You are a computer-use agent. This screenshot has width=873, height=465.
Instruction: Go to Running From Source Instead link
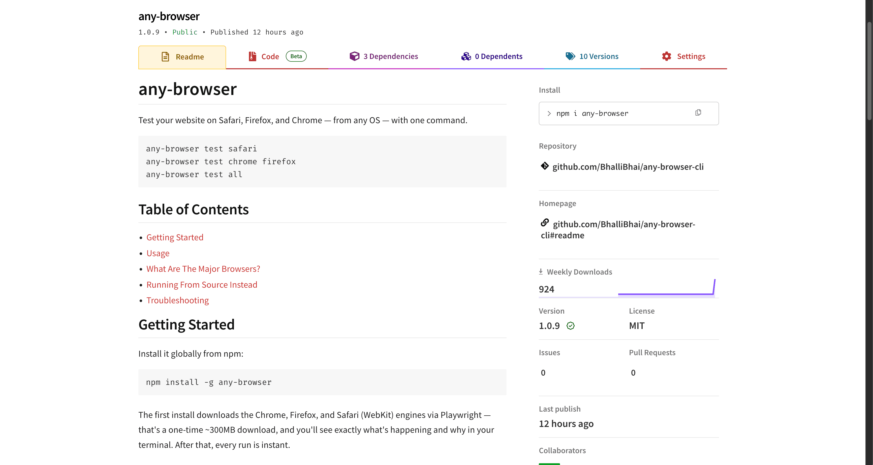pyautogui.click(x=202, y=285)
